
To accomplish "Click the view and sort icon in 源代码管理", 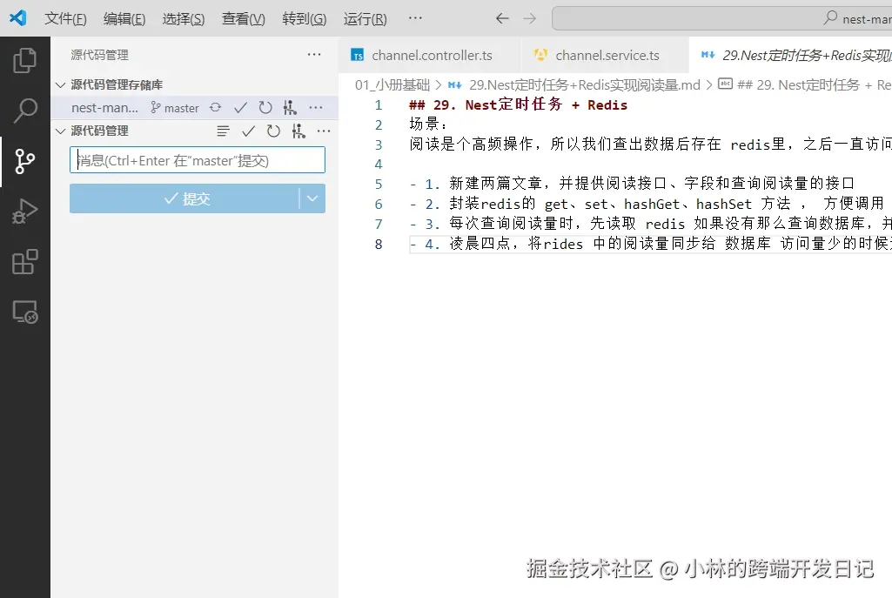I will [223, 131].
